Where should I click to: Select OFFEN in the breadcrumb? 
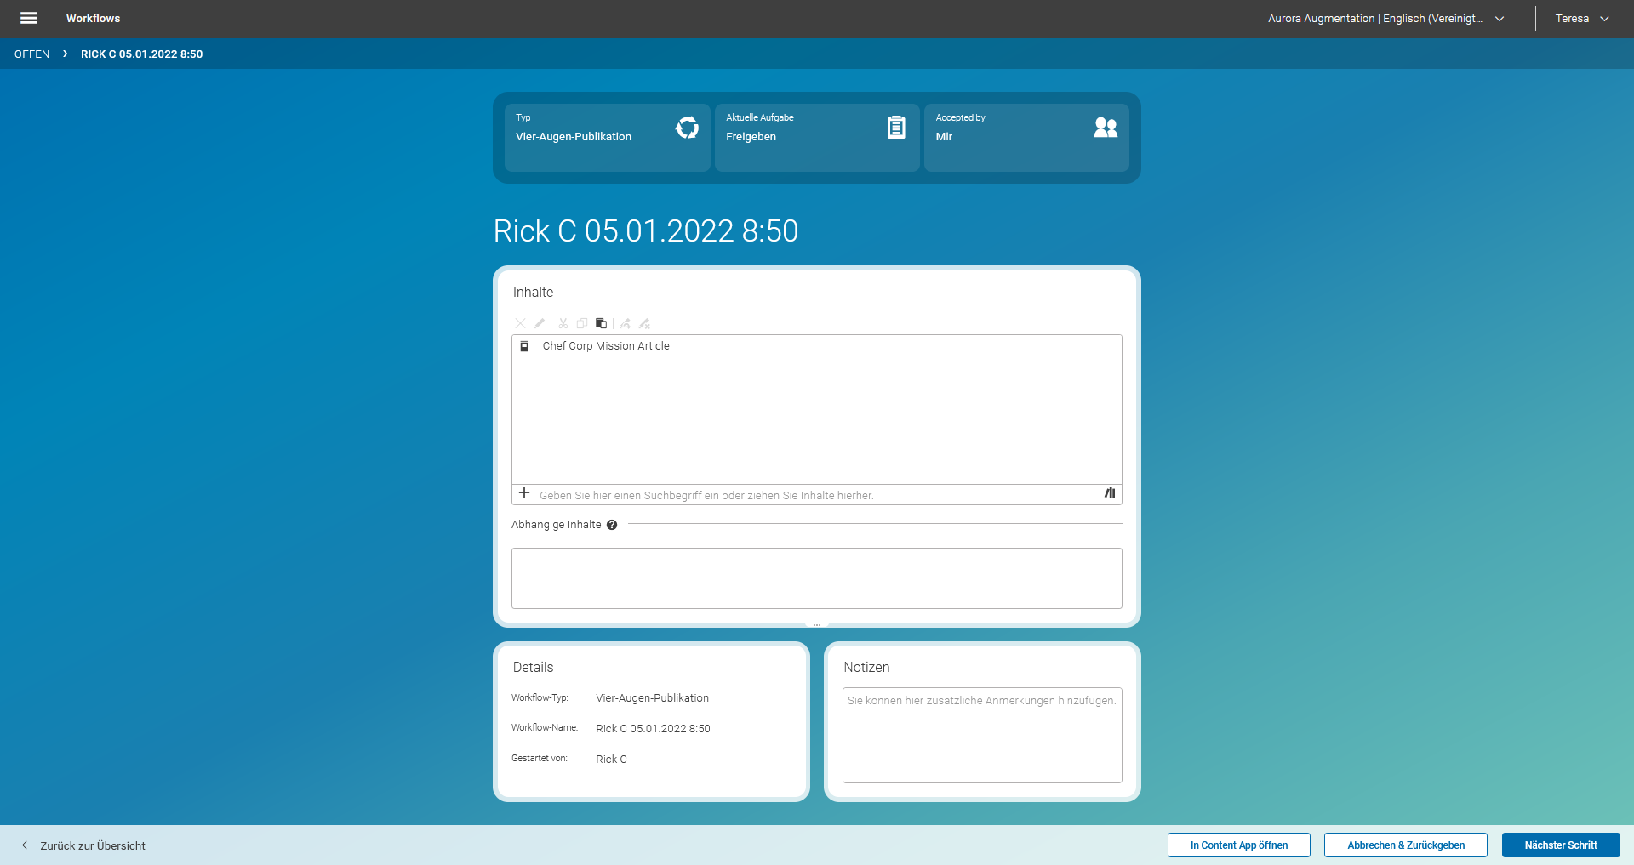pyautogui.click(x=31, y=54)
